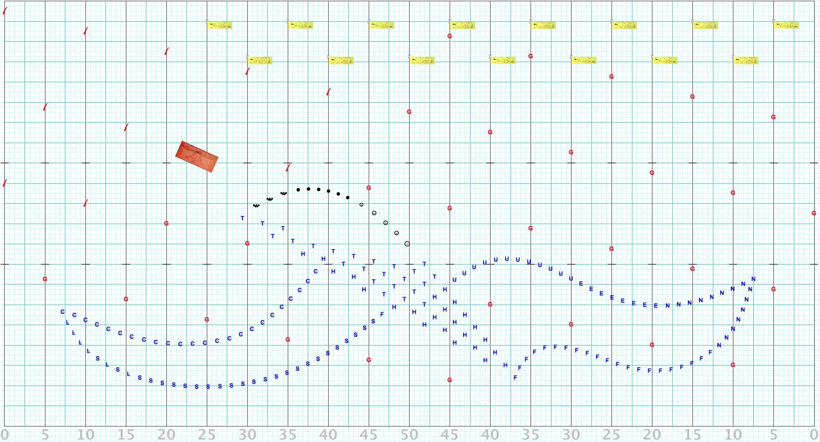Click the largest open circle on the 50 yard line
The width and height of the screenshot is (820, 442).
pyautogui.click(x=407, y=244)
